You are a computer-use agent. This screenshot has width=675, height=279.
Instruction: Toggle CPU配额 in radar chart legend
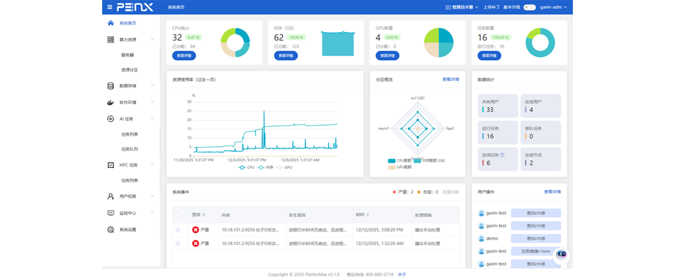(x=400, y=160)
